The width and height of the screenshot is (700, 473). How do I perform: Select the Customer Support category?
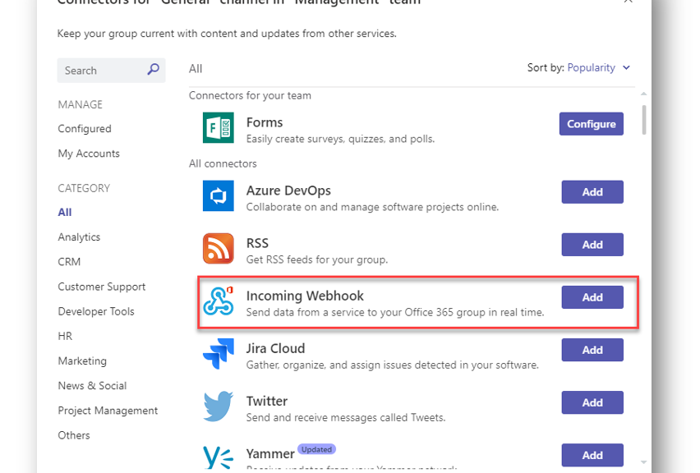tap(101, 287)
